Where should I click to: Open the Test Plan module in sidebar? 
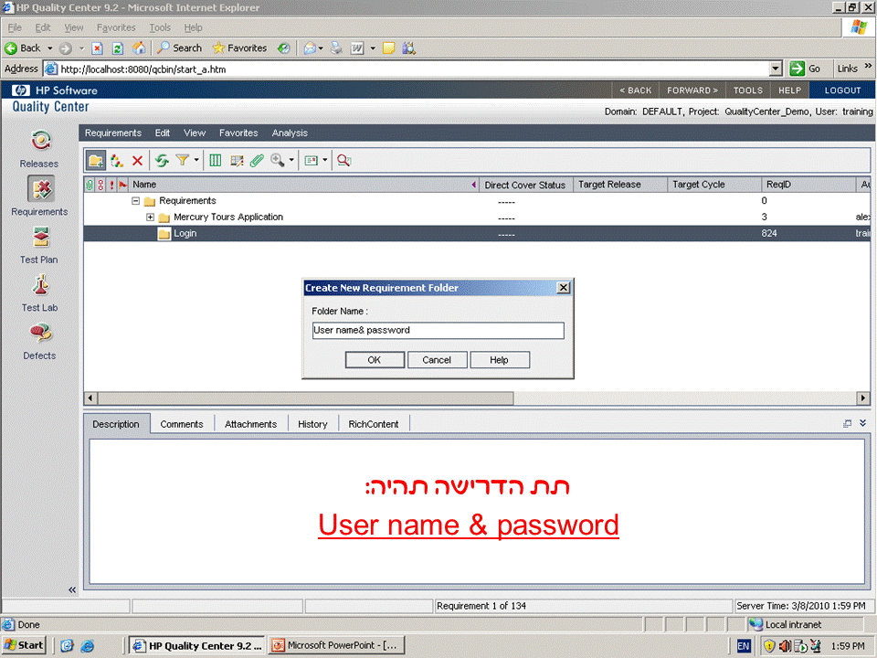39,245
